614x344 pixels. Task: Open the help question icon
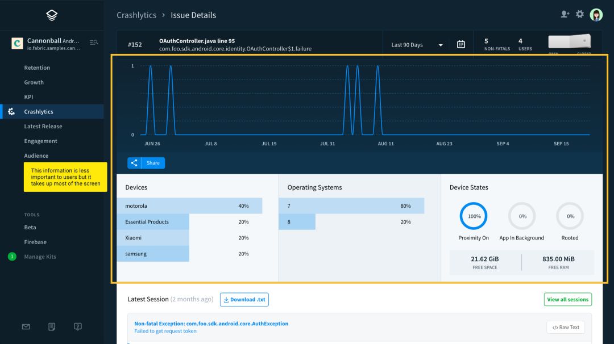pyautogui.click(x=77, y=327)
